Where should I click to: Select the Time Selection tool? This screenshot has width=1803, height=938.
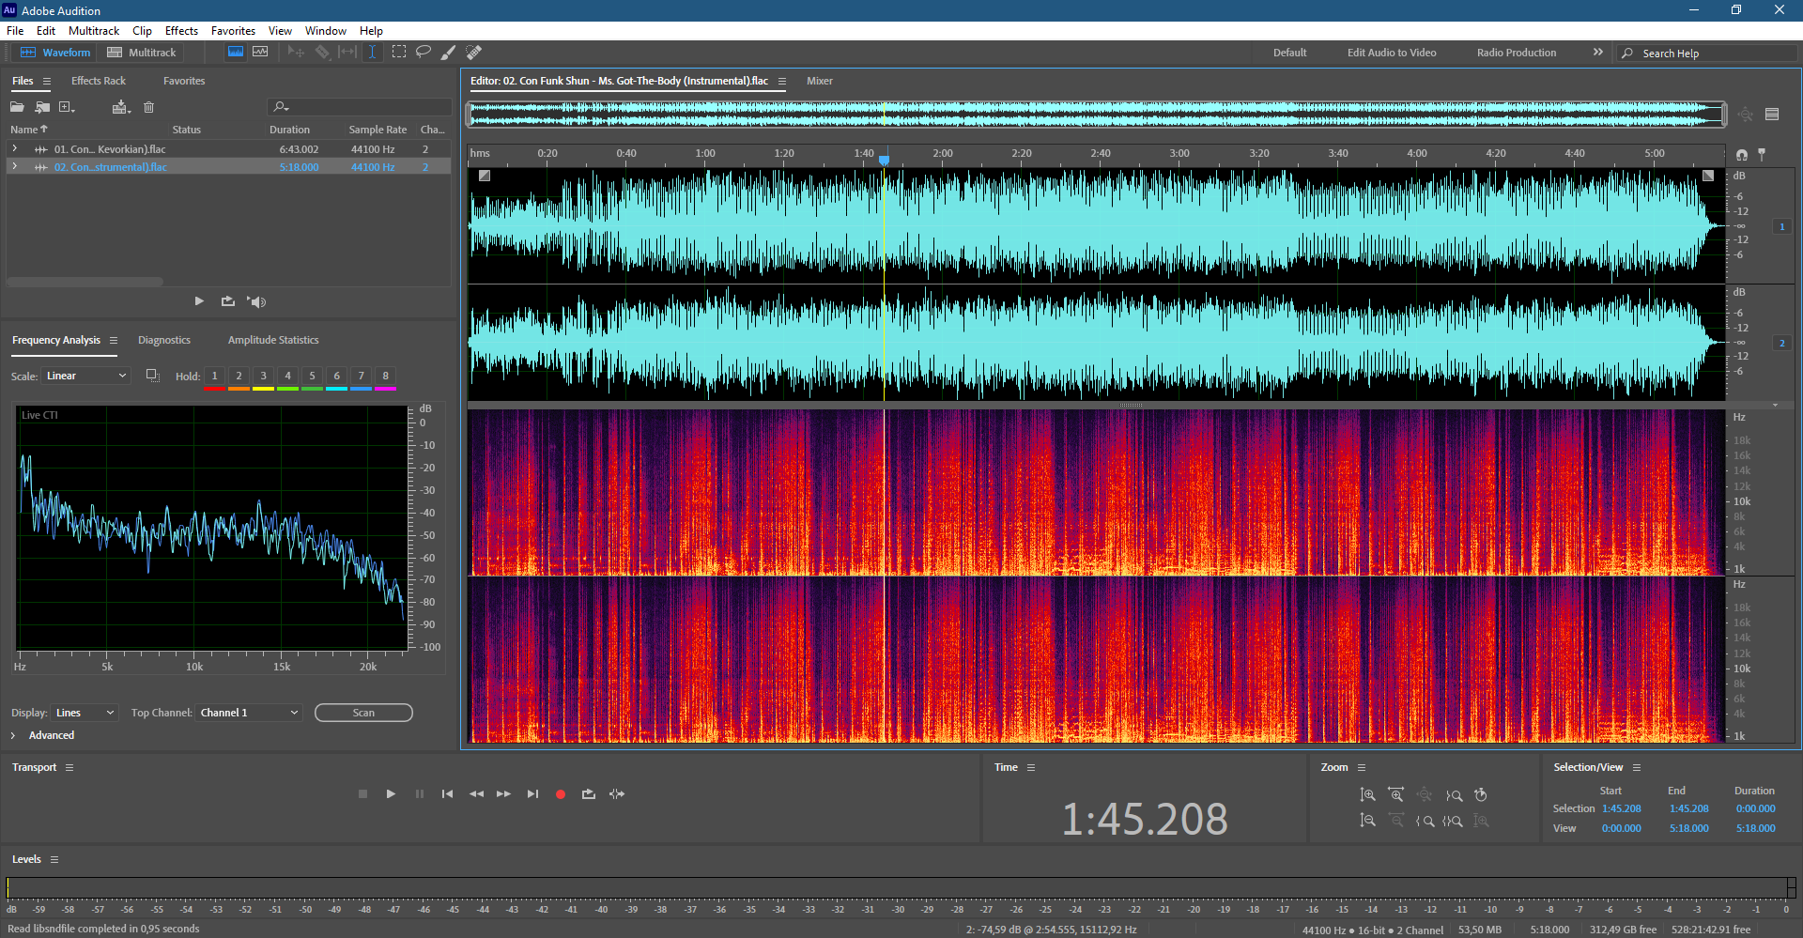pos(372,53)
